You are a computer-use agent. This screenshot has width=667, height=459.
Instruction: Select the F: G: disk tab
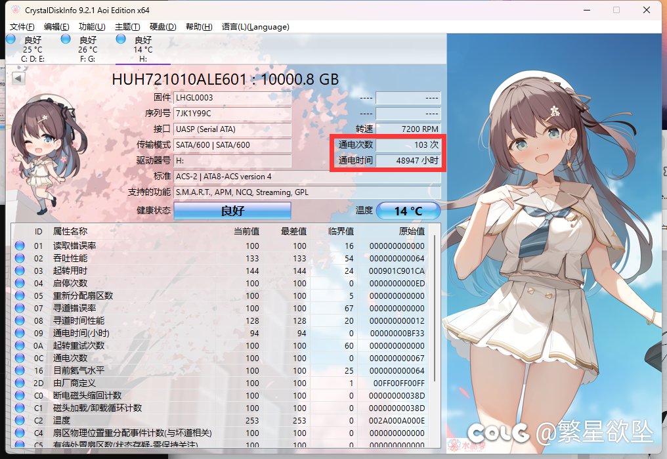(87, 49)
